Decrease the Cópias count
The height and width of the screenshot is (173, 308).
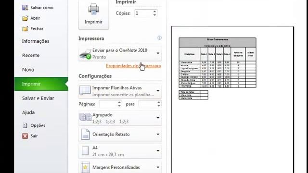coord(154,15)
